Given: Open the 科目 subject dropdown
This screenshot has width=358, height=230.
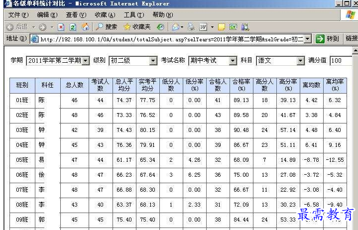Looking at the screenshot, I should click(x=300, y=61).
